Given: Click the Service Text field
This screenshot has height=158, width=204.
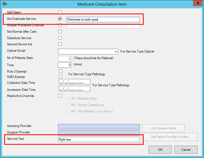Looking at the screenshot, I should (x=99, y=140).
